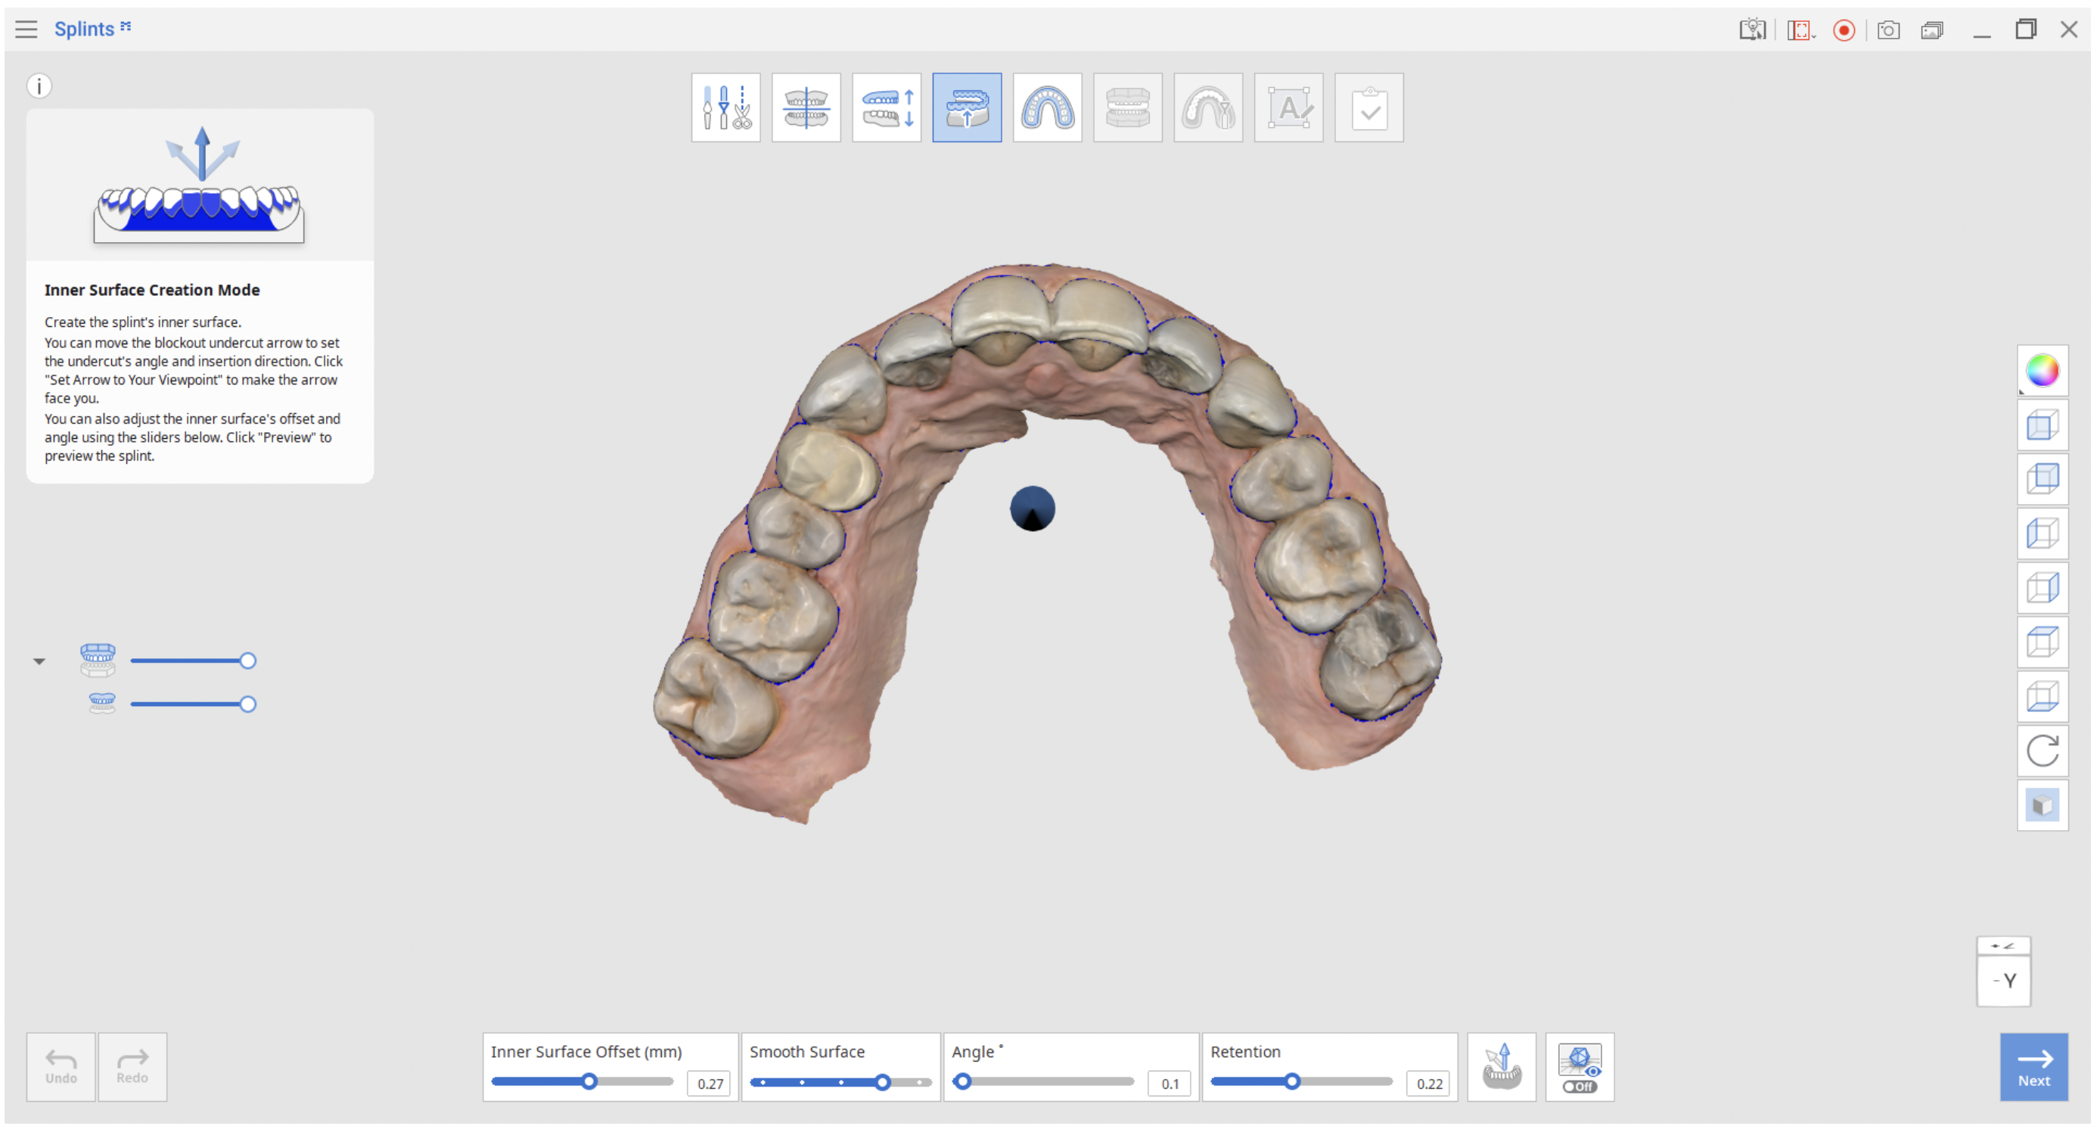This screenshot has height=1129, width=2097.
Task: Open the jaw opening adjustment step
Action: tap(887, 107)
